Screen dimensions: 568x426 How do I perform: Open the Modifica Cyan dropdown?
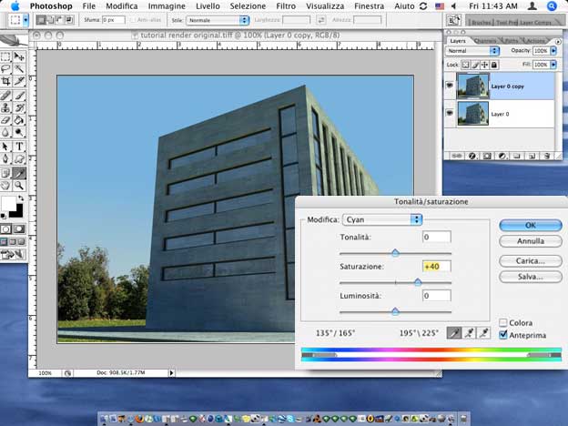382,219
